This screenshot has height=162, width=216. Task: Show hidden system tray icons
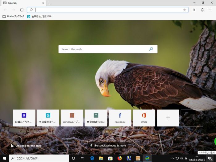pyautogui.click(x=172, y=158)
